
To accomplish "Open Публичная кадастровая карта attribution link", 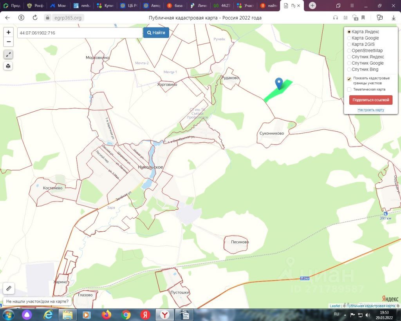I will tap(371, 306).
